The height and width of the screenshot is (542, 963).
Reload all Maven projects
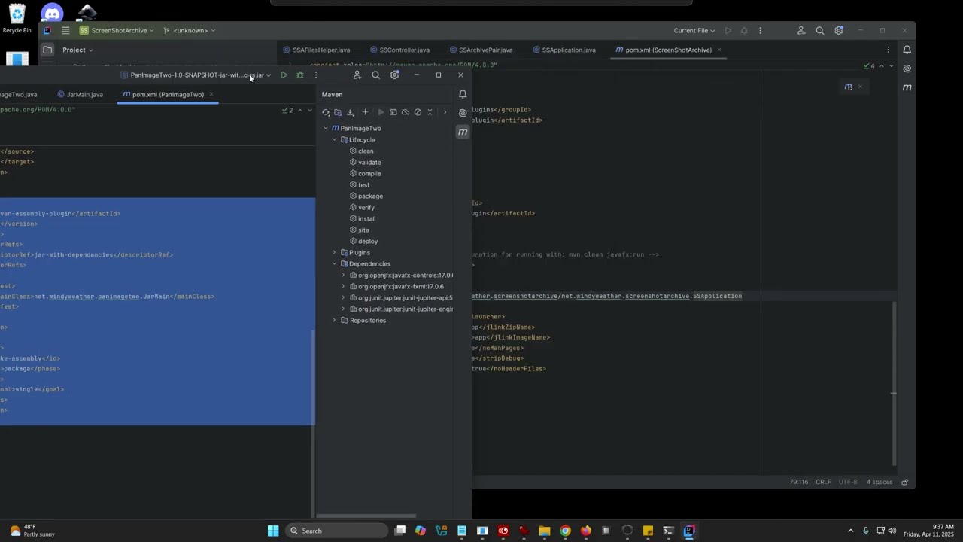click(326, 112)
